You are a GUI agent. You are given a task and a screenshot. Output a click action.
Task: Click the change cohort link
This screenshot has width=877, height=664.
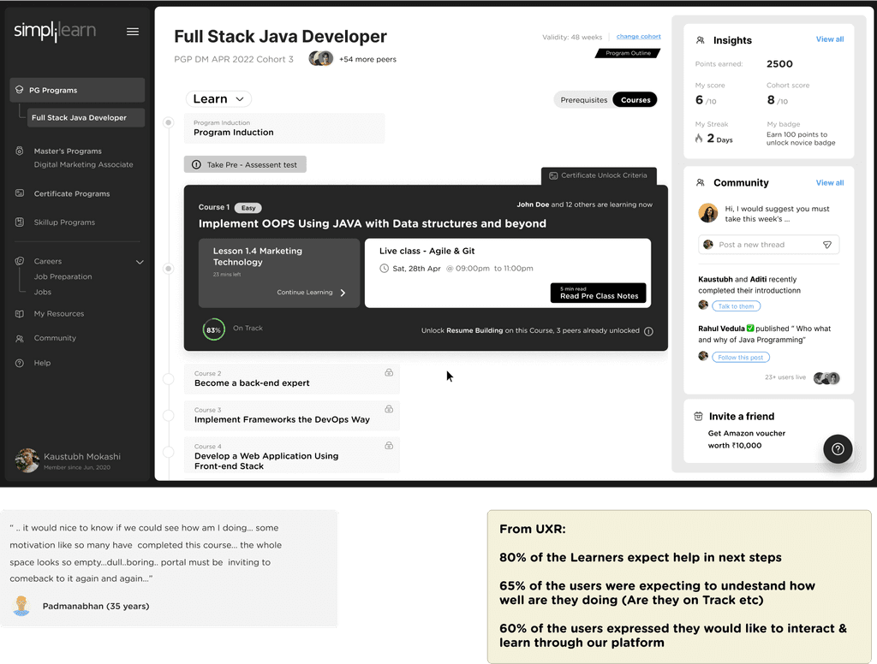638,36
